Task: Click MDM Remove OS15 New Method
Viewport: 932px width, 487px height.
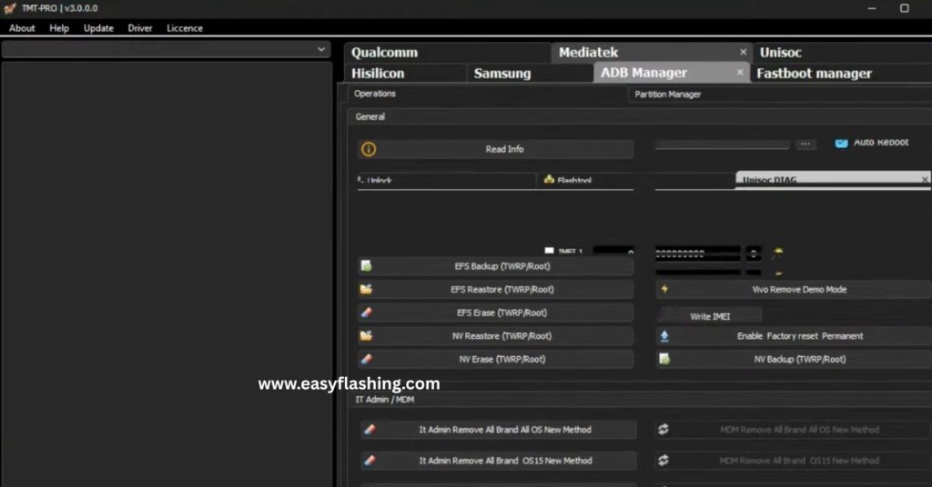Action: point(794,461)
